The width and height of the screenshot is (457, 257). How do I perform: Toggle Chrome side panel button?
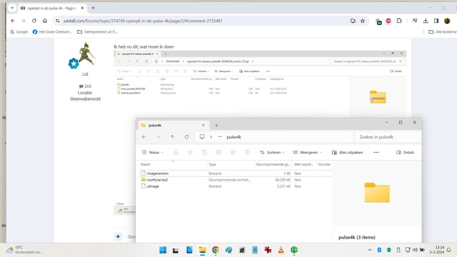[436, 21]
